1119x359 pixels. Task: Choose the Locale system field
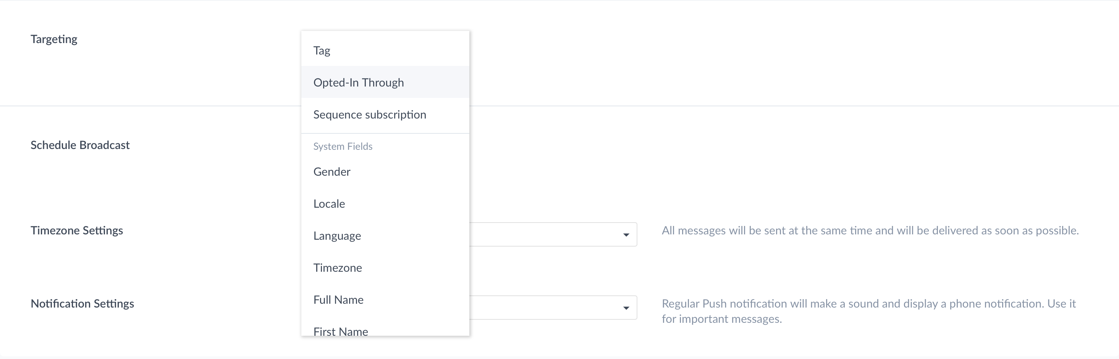[385, 204]
